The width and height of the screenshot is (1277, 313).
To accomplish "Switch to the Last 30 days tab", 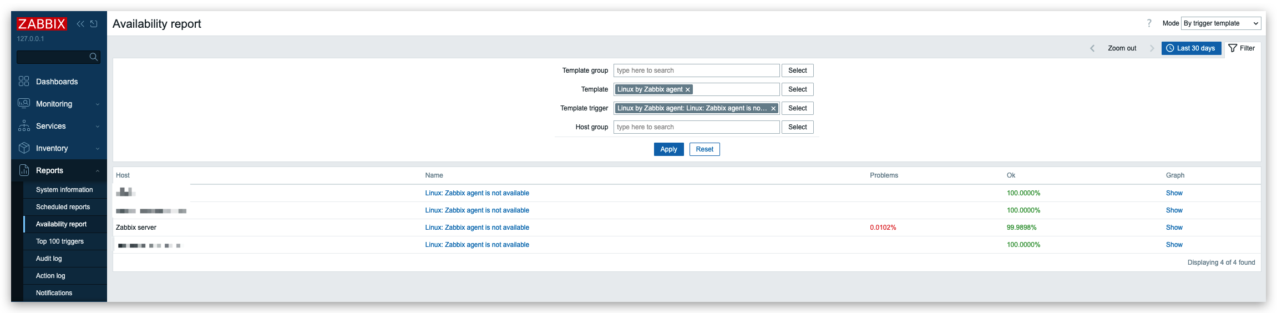I will 1191,48.
